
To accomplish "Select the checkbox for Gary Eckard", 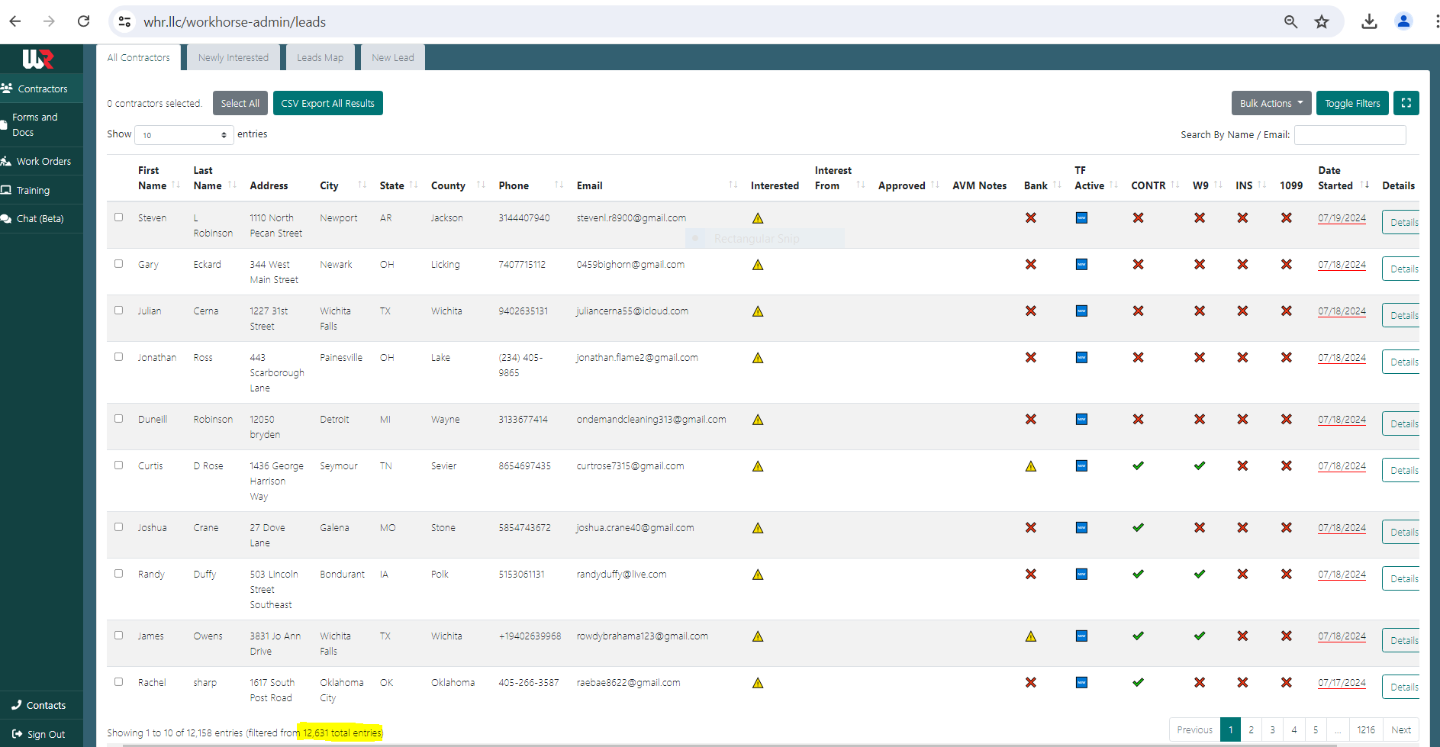I will coord(118,263).
